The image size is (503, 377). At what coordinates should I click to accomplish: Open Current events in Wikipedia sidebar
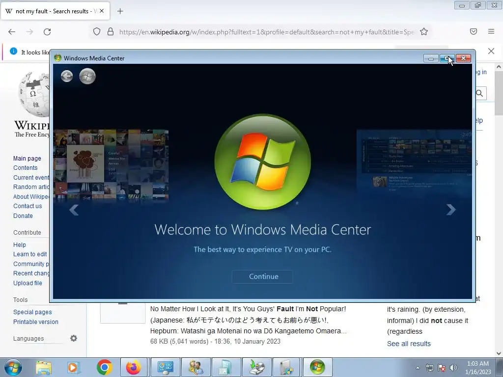point(31,177)
